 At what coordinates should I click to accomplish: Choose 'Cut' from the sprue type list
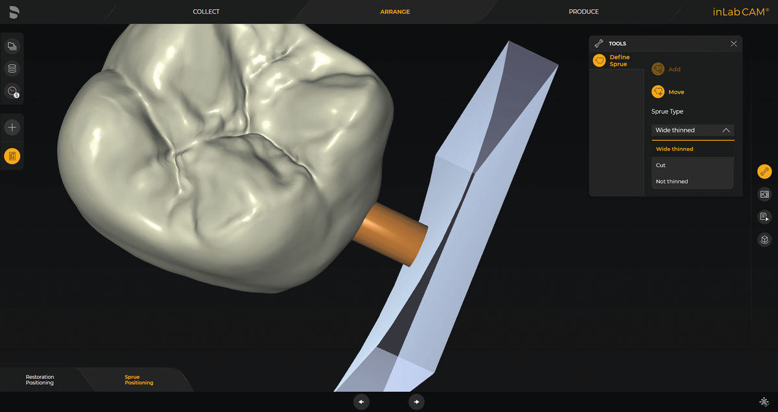tap(661, 165)
